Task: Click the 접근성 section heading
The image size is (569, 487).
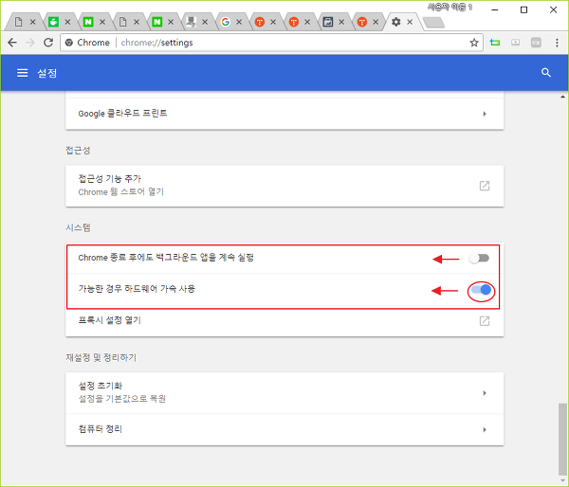Action: [x=78, y=151]
